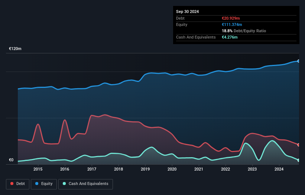The image size is (305, 195).
Task: Click the Sep 30 2024 tooltip date
Action: pyautogui.click(x=187, y=11)
